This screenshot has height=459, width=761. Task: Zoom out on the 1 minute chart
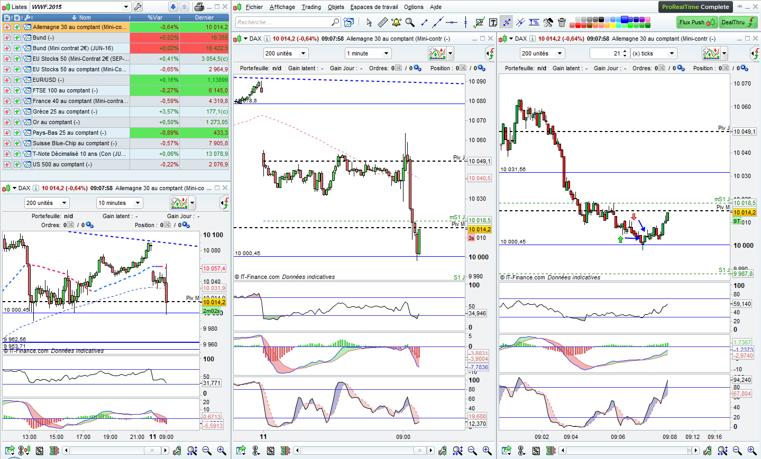(x=472, y=451)
